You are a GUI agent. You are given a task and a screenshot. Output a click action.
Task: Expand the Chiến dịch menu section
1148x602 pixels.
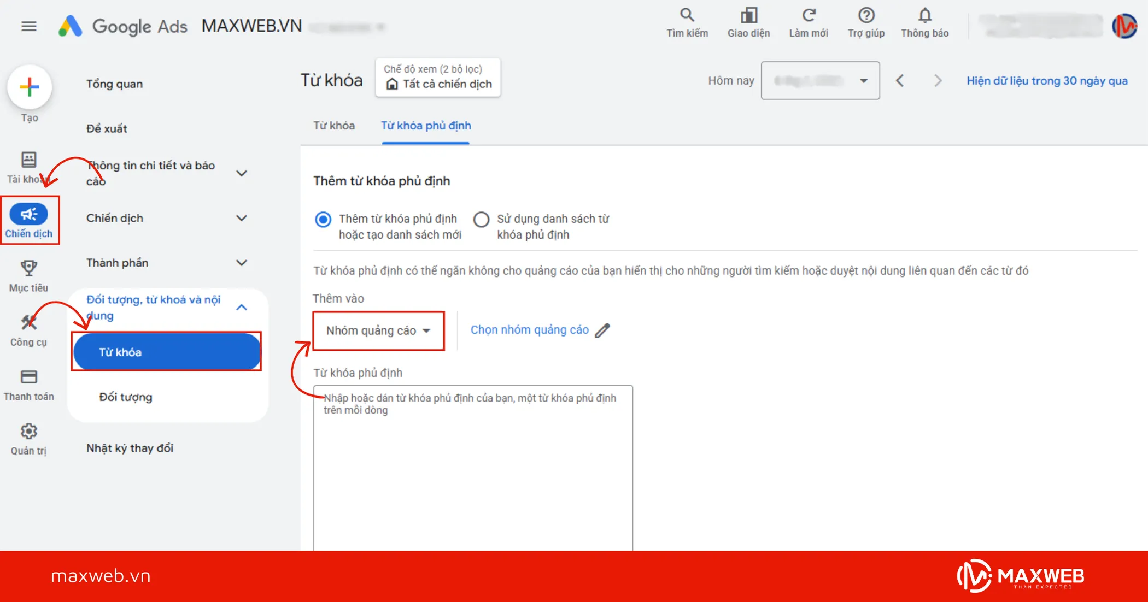pyautogui.click(x=241, y=218)
